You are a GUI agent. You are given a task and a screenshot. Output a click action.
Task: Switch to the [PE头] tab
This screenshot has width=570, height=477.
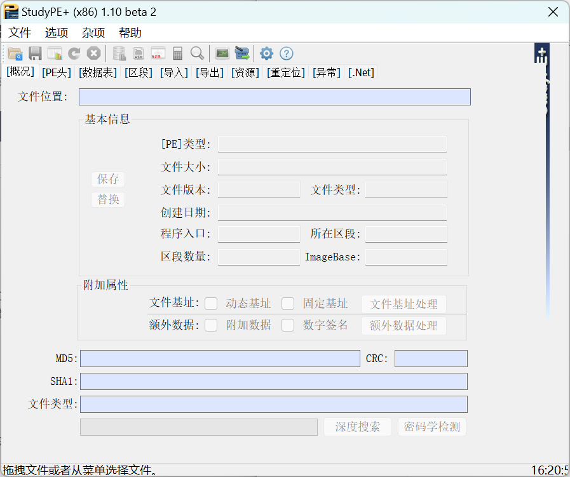(x=57, y=72)
